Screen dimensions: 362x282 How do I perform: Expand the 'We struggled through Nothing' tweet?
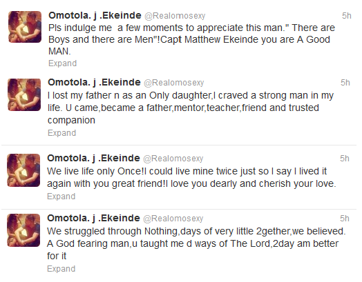(61, 269)
